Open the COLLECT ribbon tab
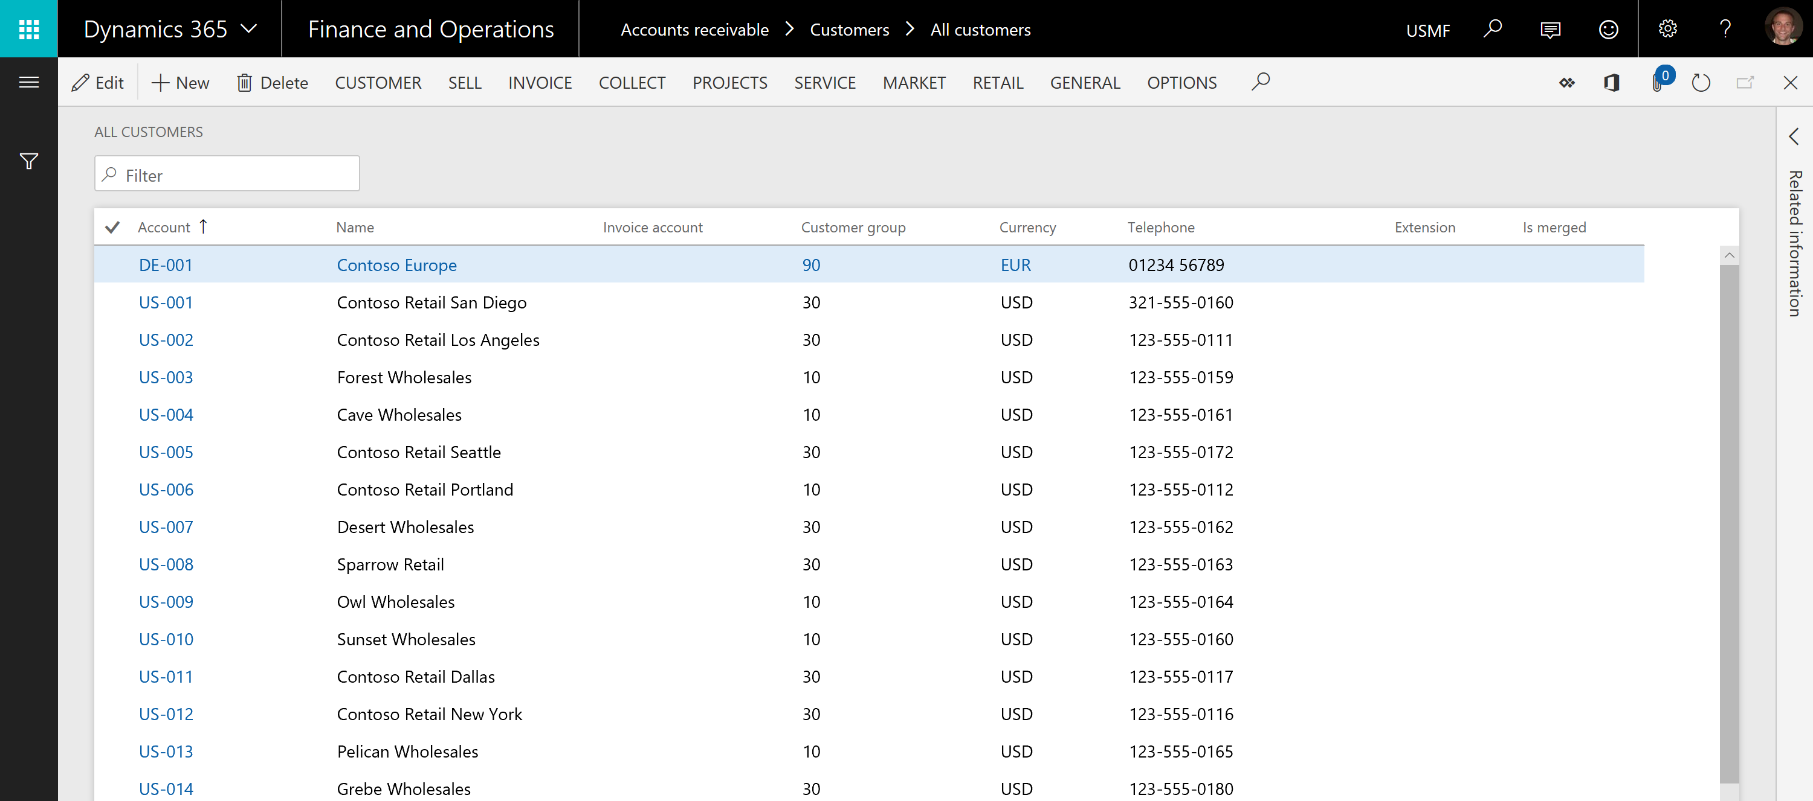This screenshot has width=1813, height=801. click(x=633, y=82)
